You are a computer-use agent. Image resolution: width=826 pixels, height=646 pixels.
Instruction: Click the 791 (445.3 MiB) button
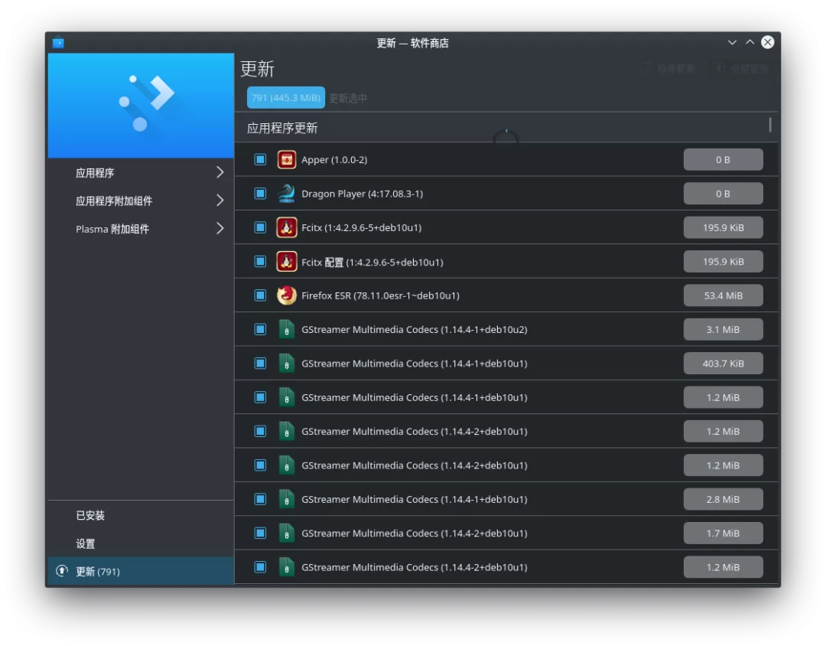pos(286,97)
